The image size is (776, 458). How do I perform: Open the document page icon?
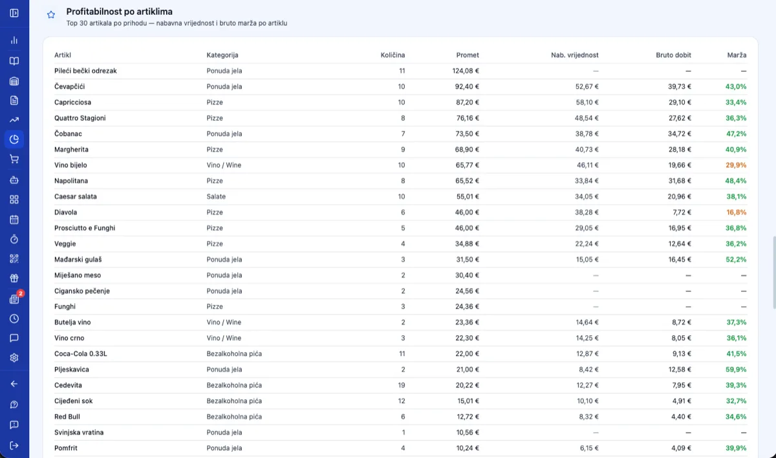(x=14, y=100)
